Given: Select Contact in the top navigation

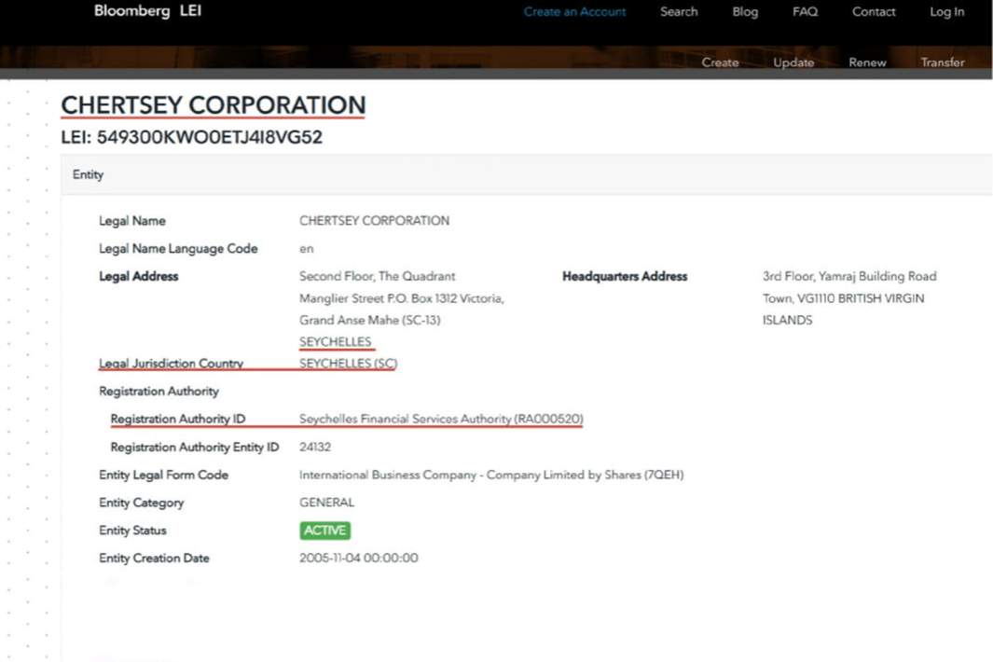Looking at the screenshot, I should (x=874, y=12).
